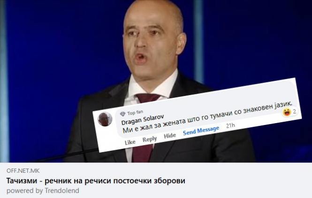The width and height of the screenshot is (312, 198).
Task: Click the Send Message link
Action: coord(201,131)
